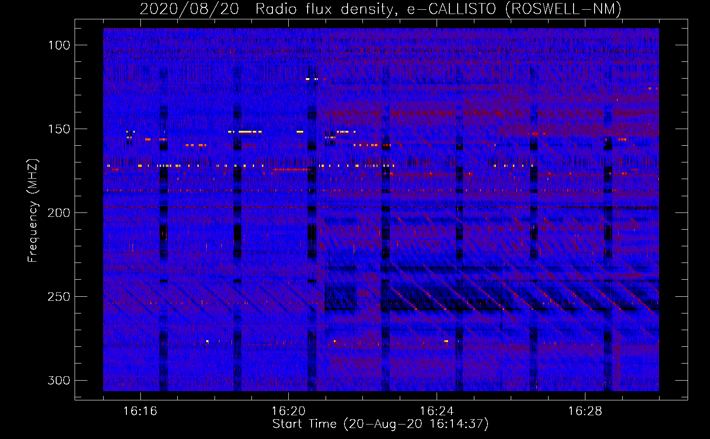Click the 250 frequency tick label
The height and width of the screenshot is (439, 710).
[x=59, y=297]
